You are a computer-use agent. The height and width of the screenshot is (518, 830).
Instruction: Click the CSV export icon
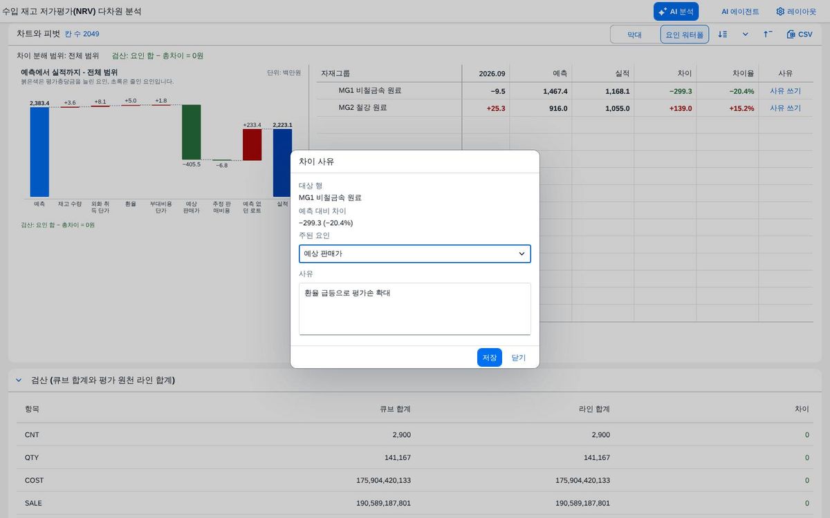(x=800, y=34)
